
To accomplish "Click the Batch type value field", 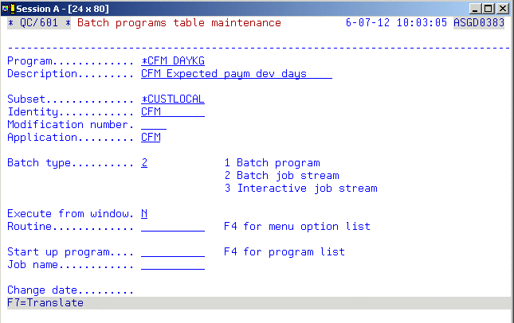I will (x=144, y=163).
